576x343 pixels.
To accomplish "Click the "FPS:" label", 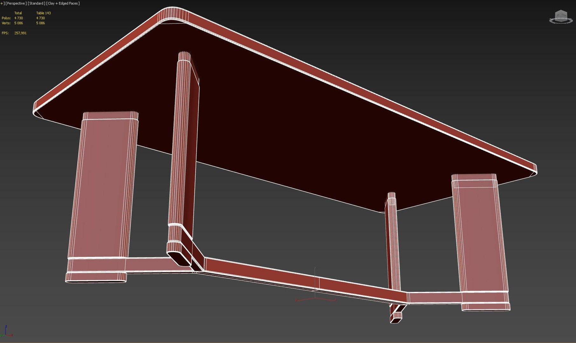I will [5, 33].
